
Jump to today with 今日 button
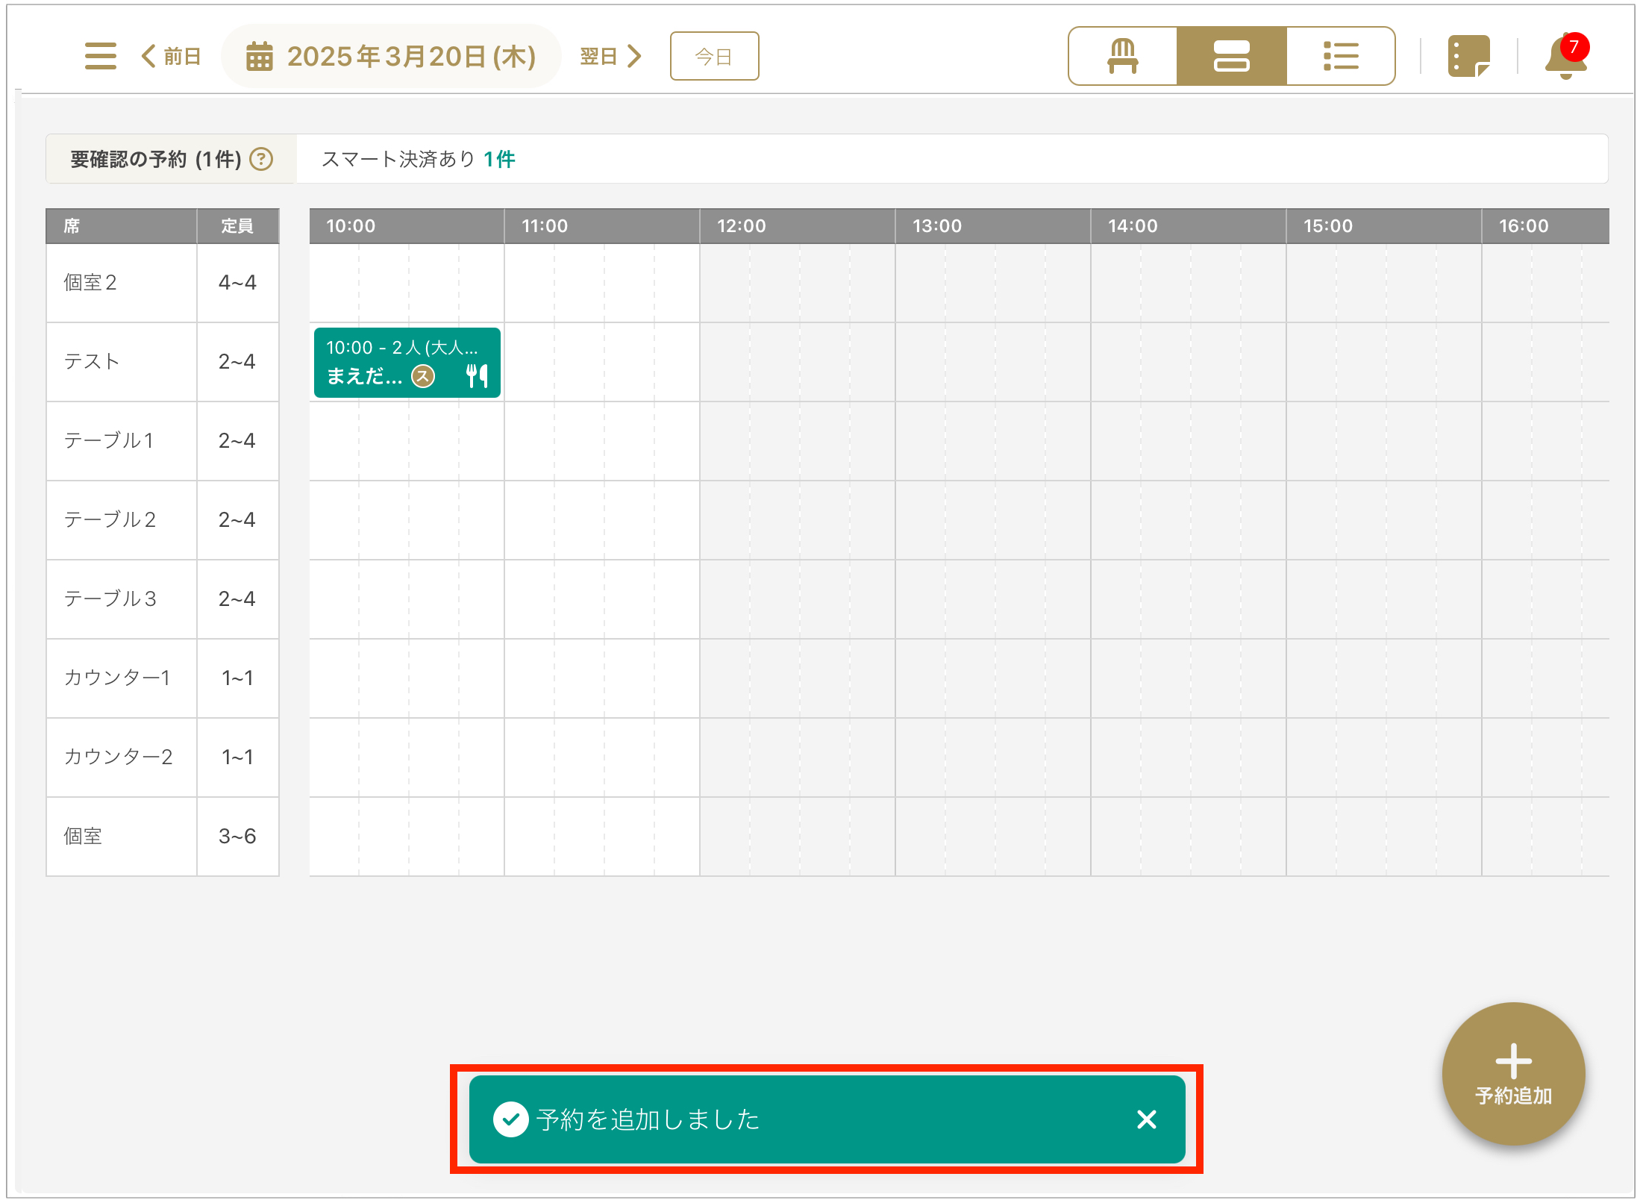(714, 56)
